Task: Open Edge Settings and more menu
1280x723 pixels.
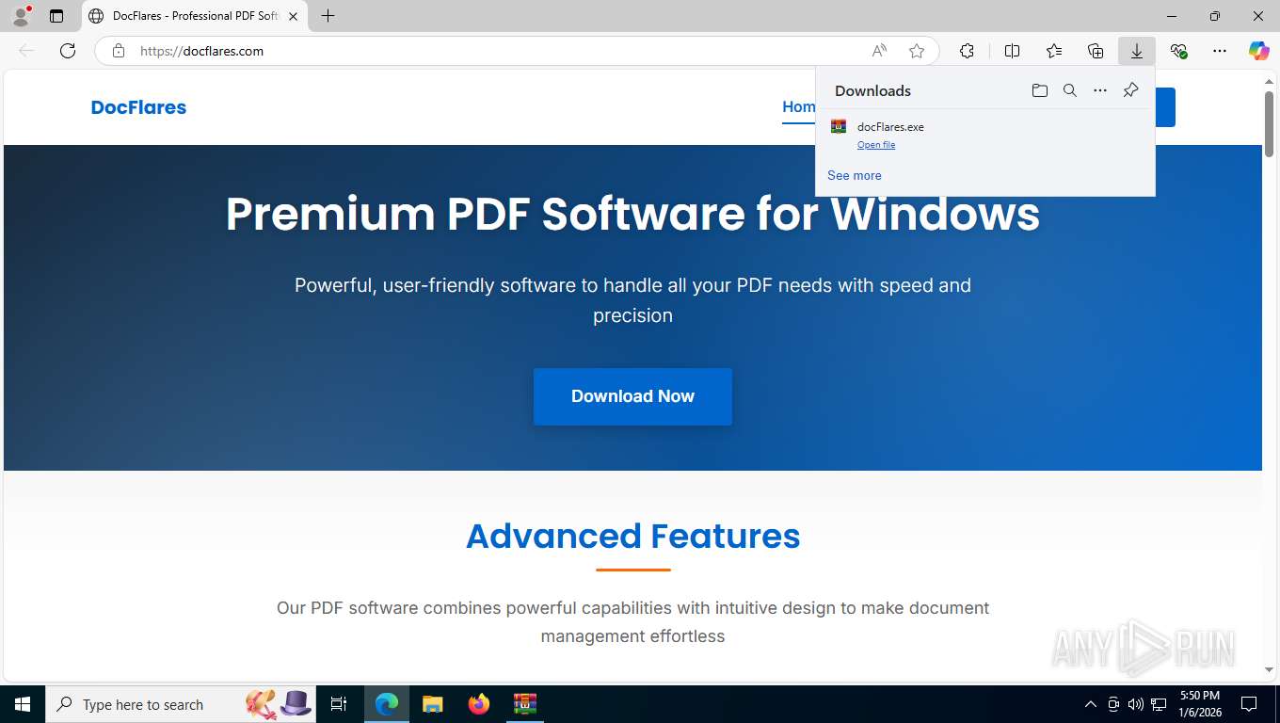Action: (1220, 51)
